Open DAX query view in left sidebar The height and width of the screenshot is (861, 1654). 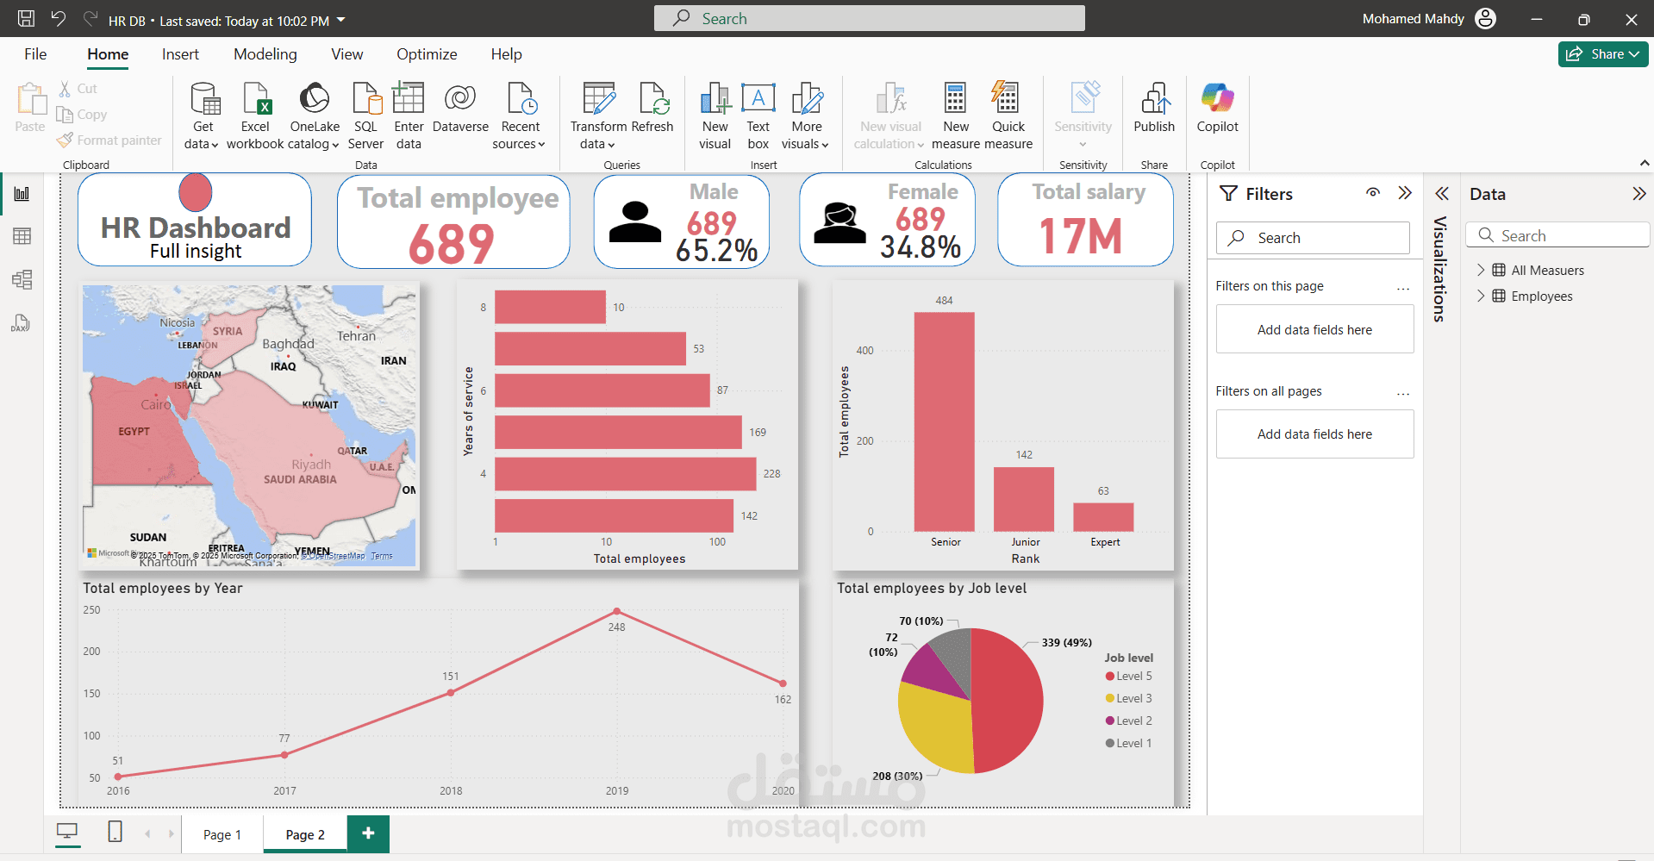22,322
